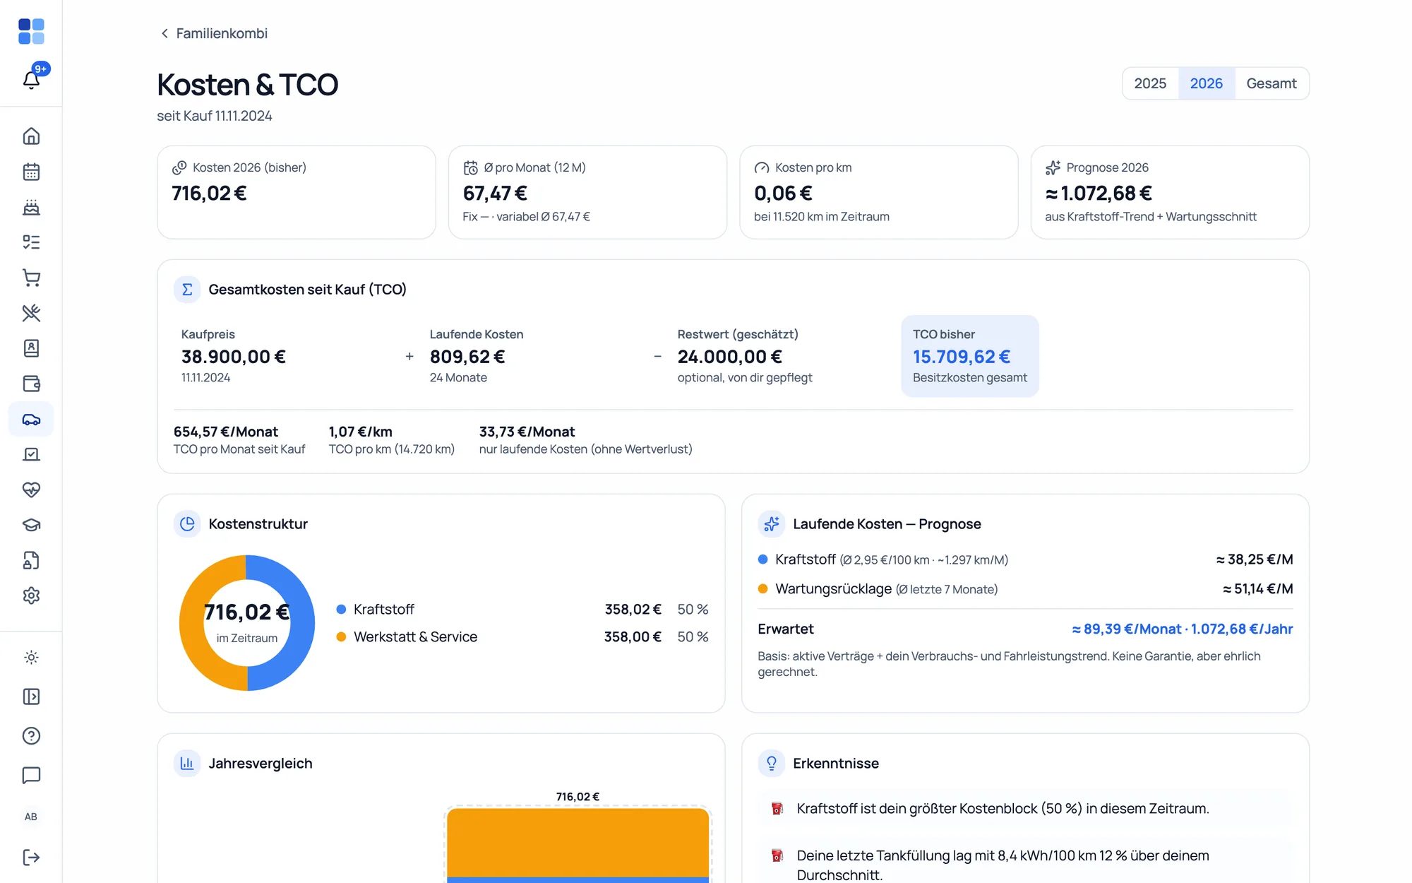
Task: Click the Ø pro Monat (12 M) card
Action: (587, 192)
